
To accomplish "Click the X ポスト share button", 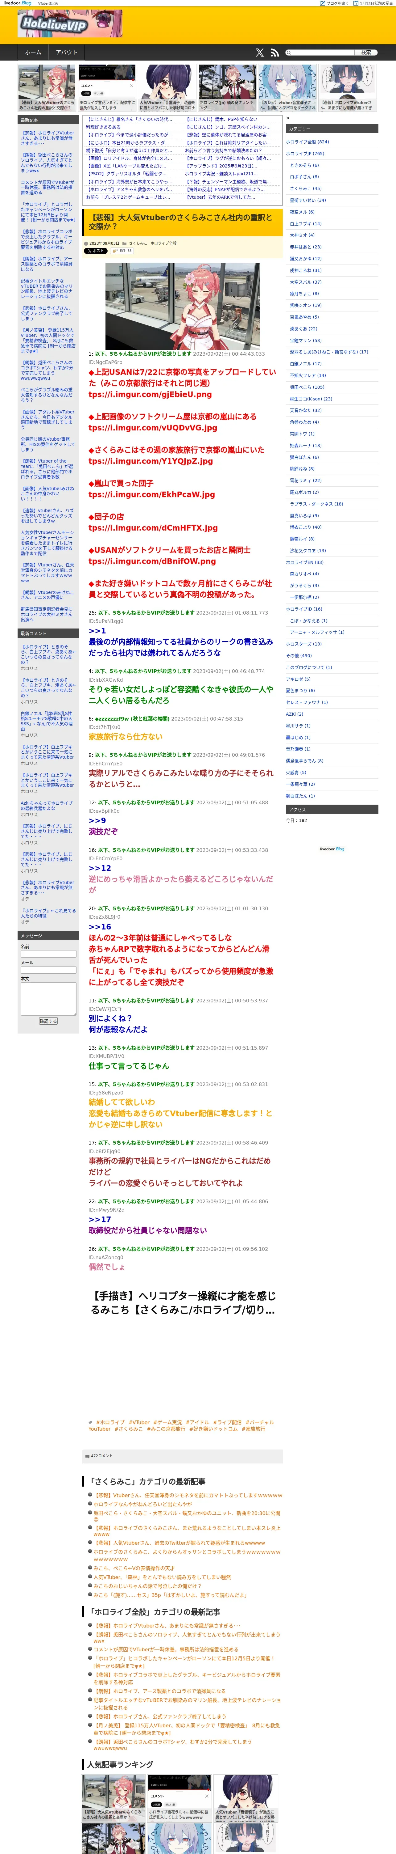I will 96,251.
